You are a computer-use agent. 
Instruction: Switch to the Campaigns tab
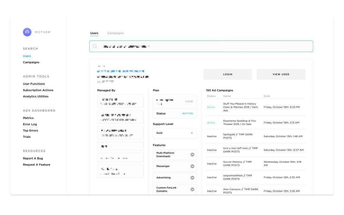click(115, 33)
